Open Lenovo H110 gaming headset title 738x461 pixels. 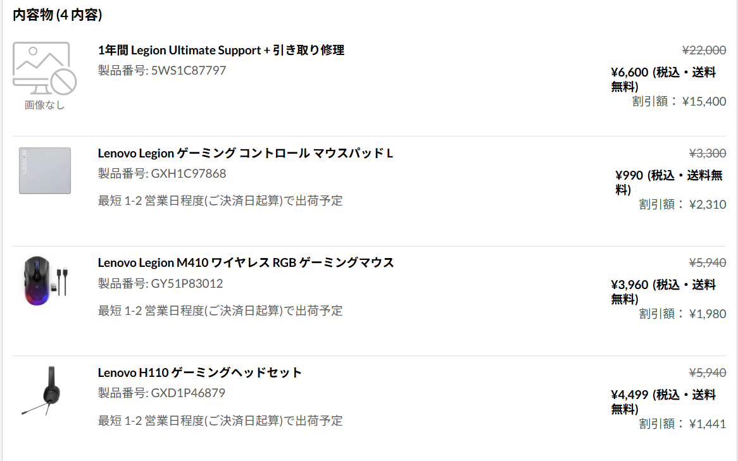[199, 372]
